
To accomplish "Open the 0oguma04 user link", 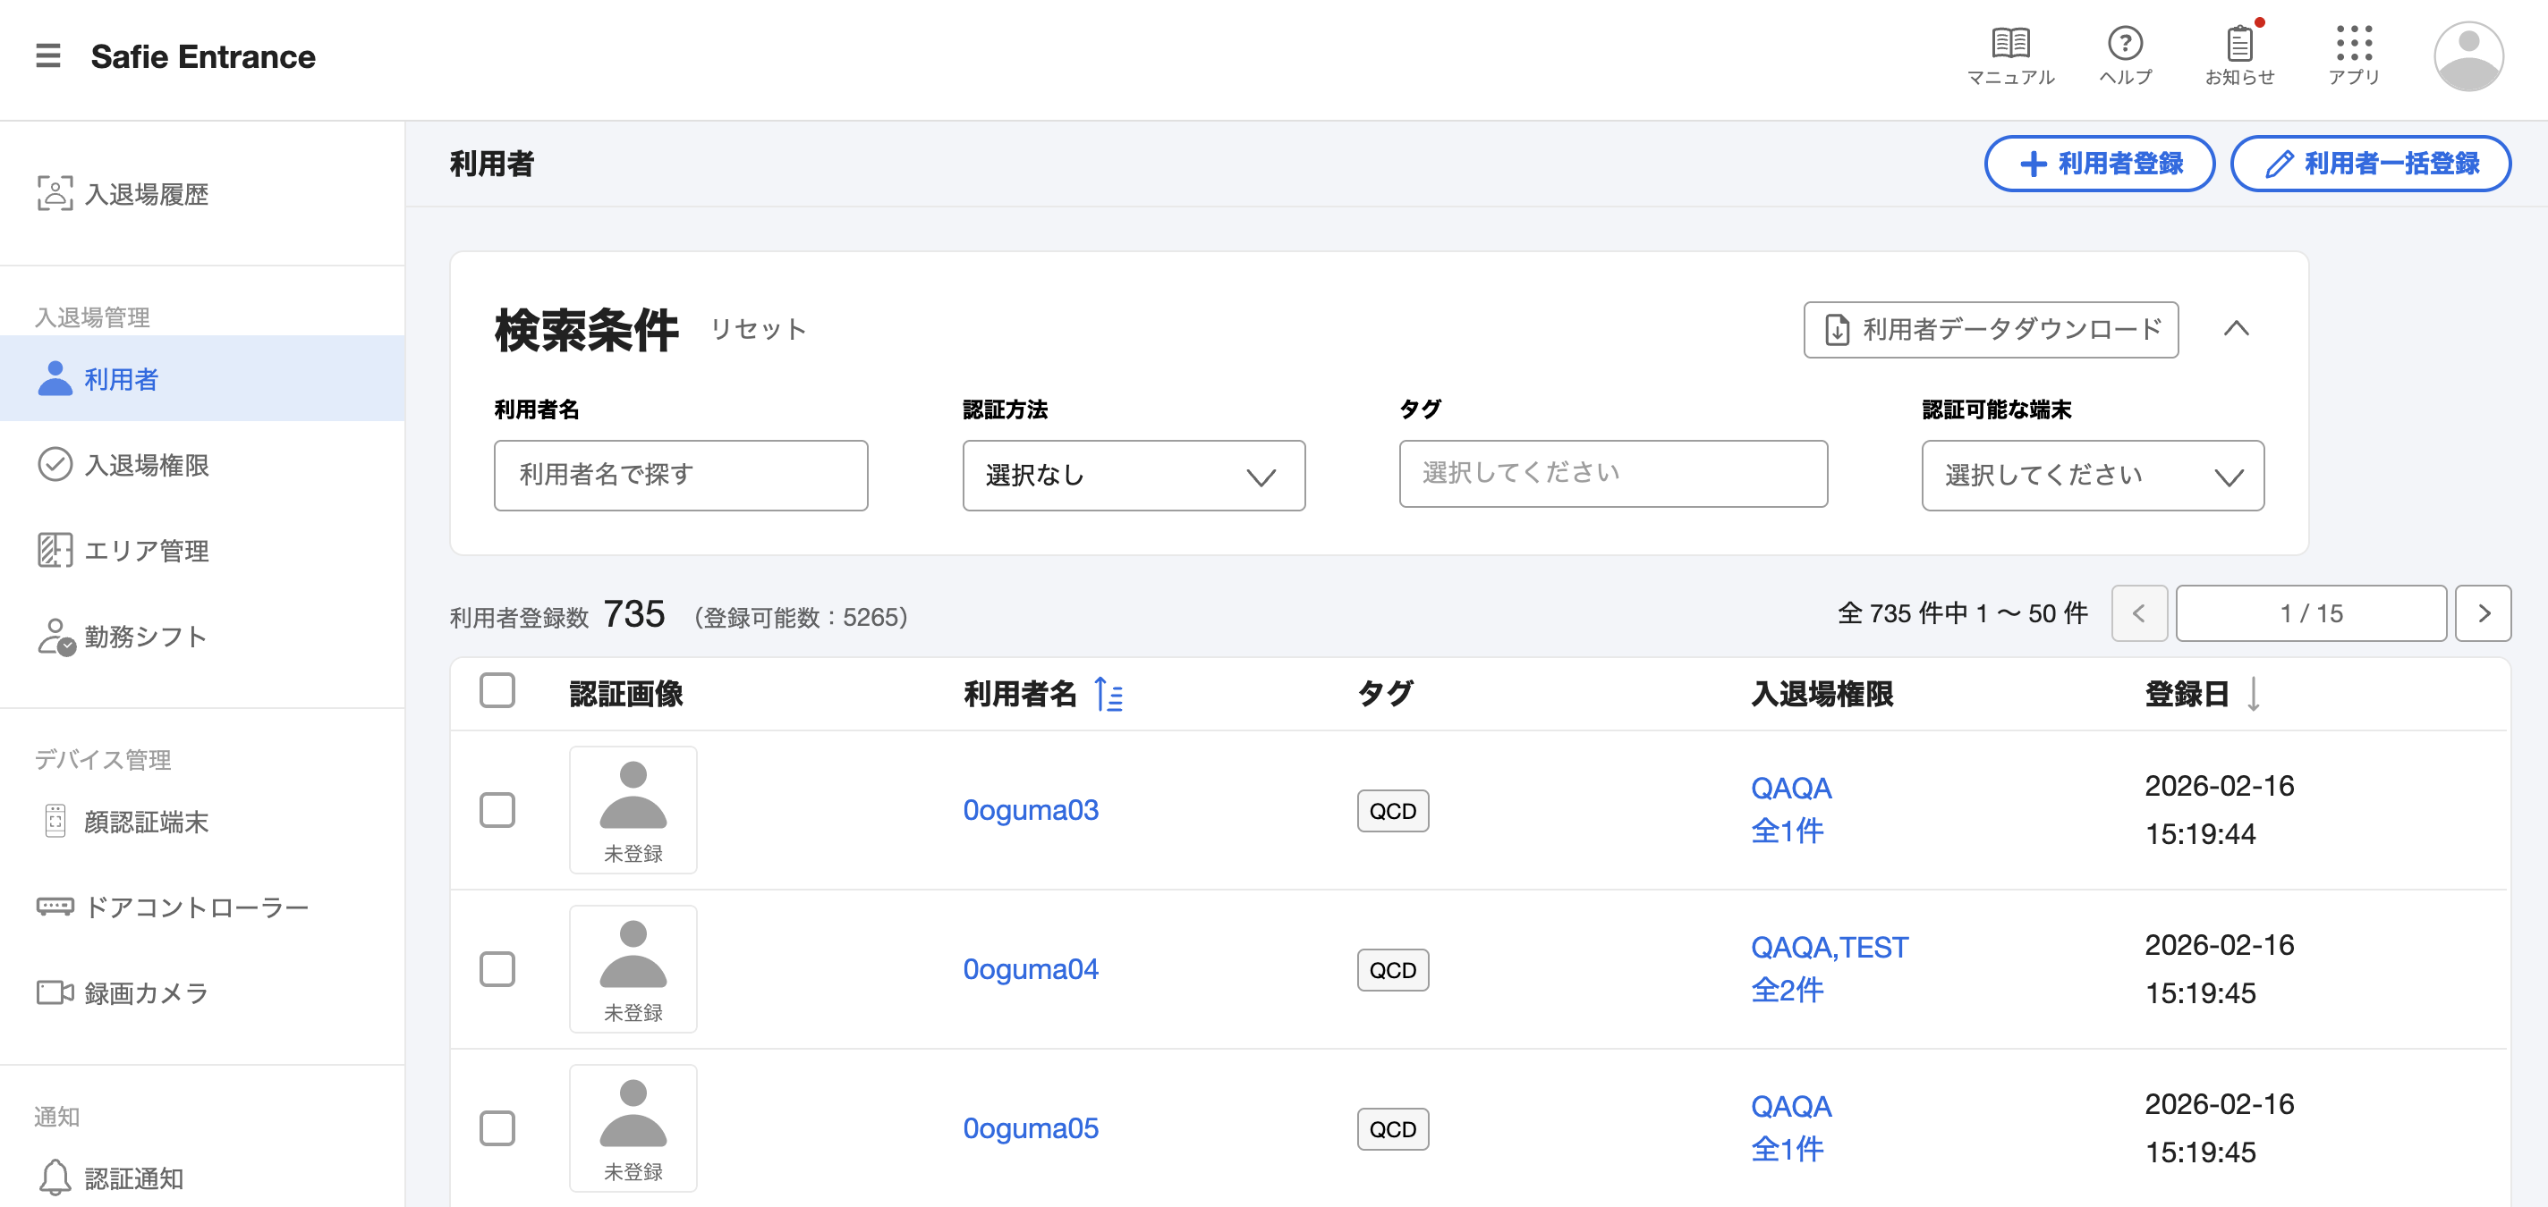I will [1031, 969].
